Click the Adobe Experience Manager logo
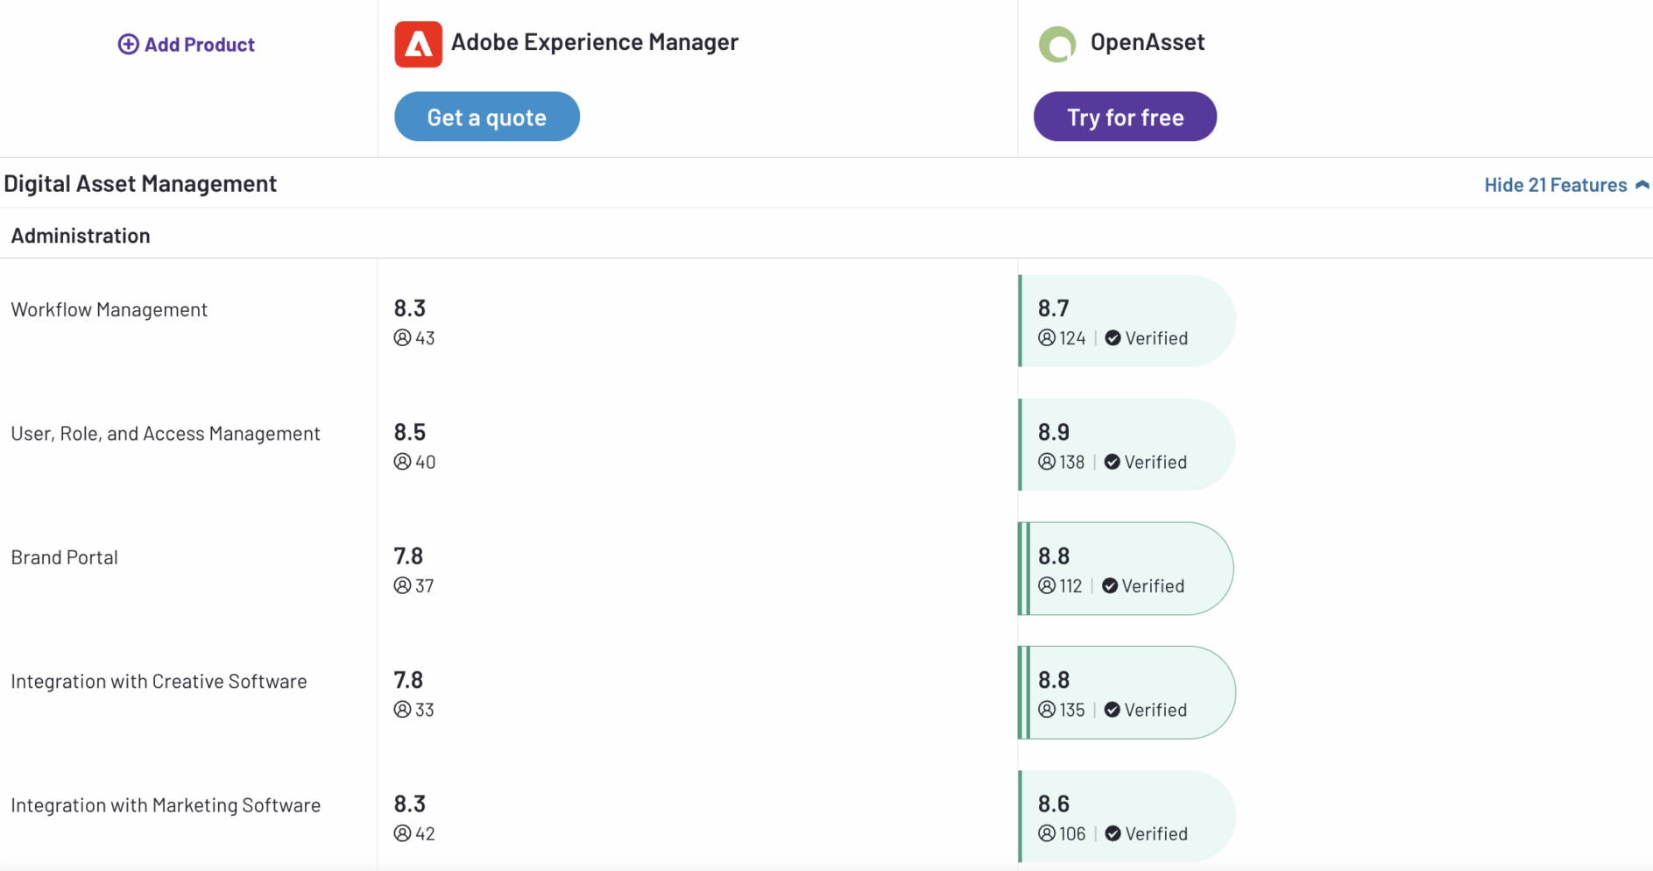Screen dimensions: 1653x871 point(418,44)
